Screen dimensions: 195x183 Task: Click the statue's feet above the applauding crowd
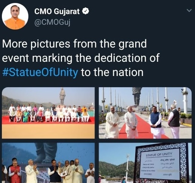coord(44,158)
